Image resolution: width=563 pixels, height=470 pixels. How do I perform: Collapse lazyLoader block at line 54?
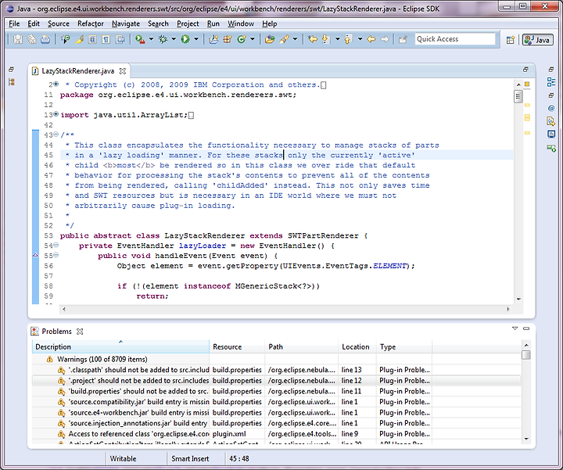pyautogui.click(x=56, y=245)
